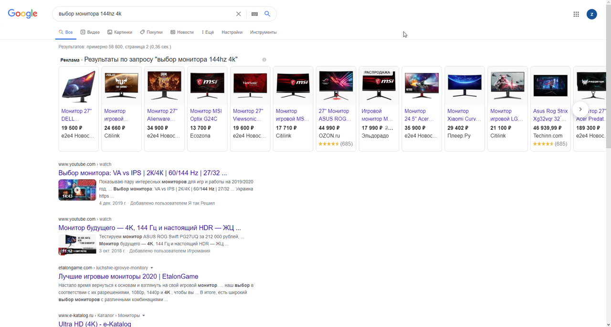Click the Эльдорадо seller name
This screenshot has height=327, width=611.
(x=375, y=136)
